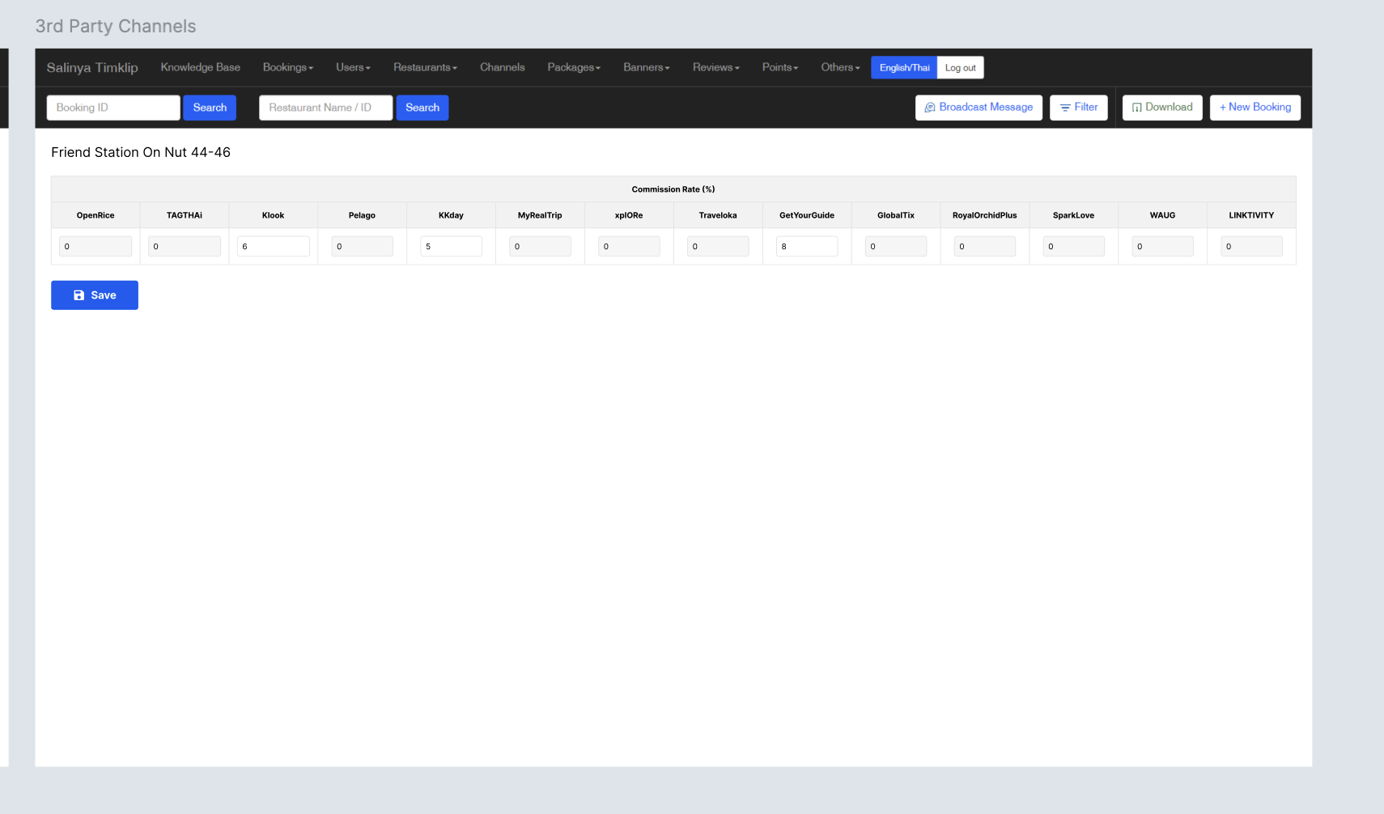Log out of the account
This screenshot has width=1384, height=814.
coord(960,68)
